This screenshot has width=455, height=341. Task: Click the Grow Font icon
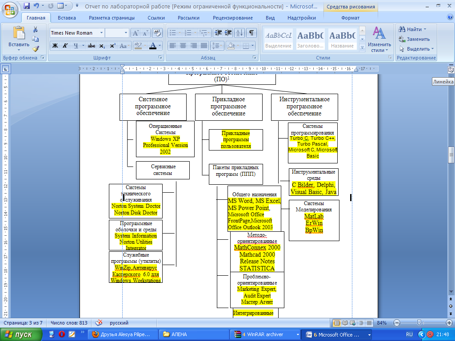136,33
